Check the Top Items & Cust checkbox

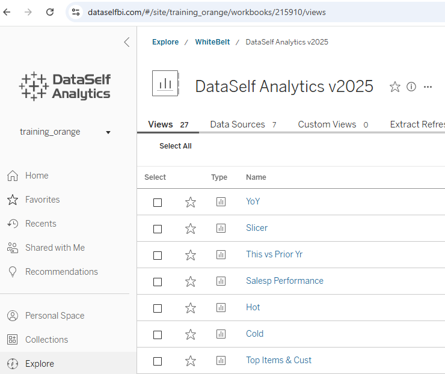point(158,361)
